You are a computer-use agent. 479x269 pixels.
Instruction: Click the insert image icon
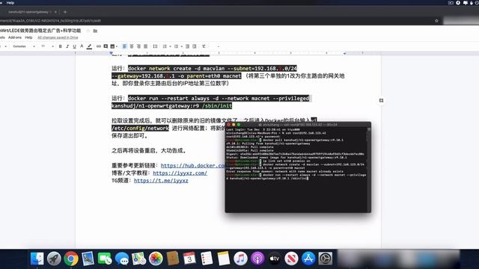(112, 46)
